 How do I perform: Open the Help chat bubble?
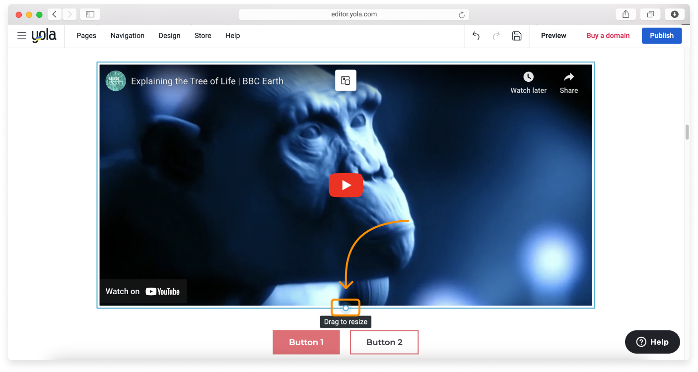pyautogui.click(x=652, y=342)
